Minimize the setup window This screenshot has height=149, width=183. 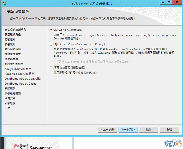coord(163,2)
